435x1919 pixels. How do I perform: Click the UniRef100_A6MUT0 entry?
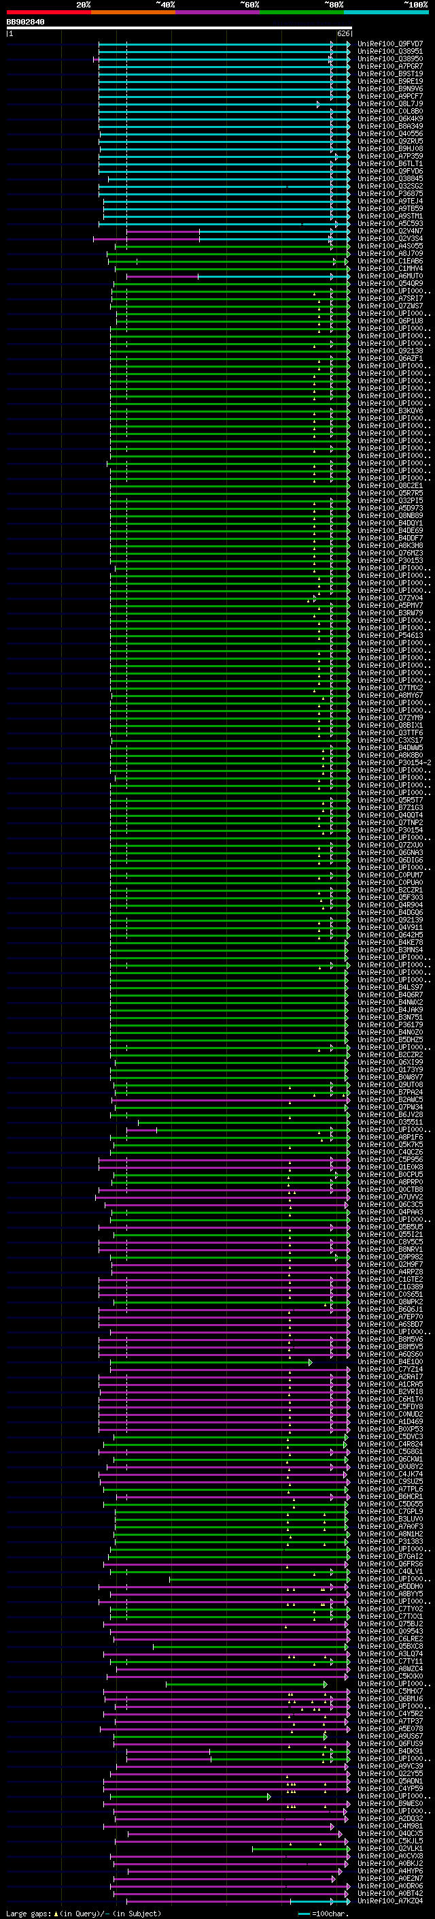tap(390, 276)
